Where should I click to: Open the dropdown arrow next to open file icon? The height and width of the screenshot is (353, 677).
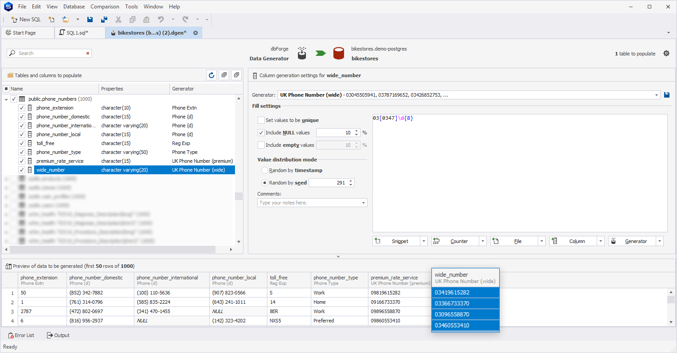[78, 20]
